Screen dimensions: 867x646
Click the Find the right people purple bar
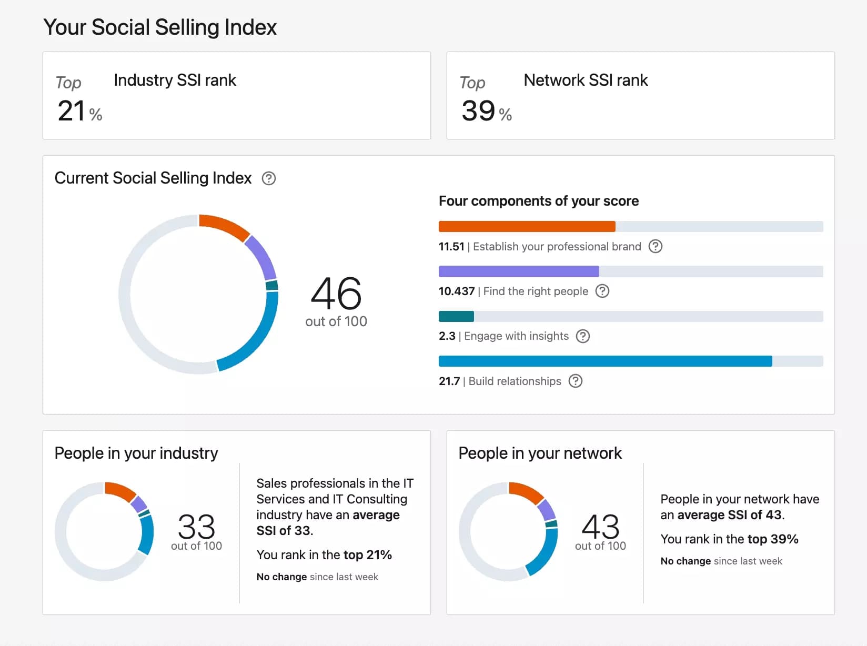point(518,271)
